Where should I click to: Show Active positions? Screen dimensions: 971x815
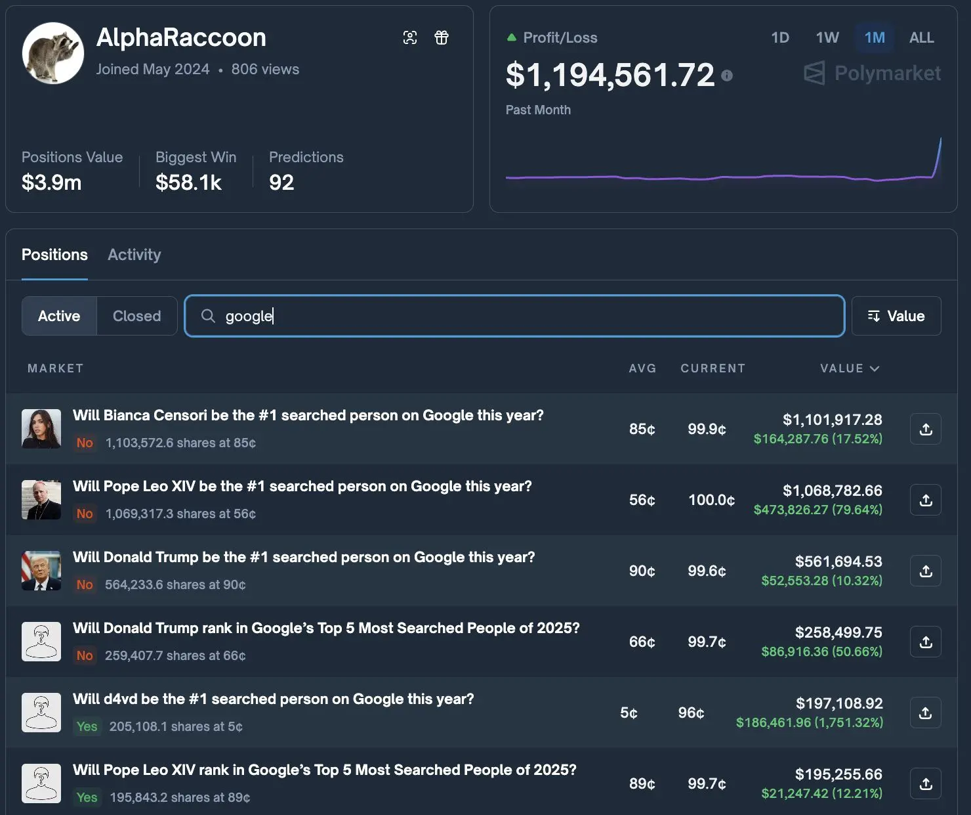tap(59, 316)
